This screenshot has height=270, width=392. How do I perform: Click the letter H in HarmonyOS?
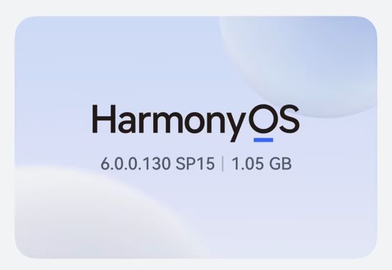[102, 120]
